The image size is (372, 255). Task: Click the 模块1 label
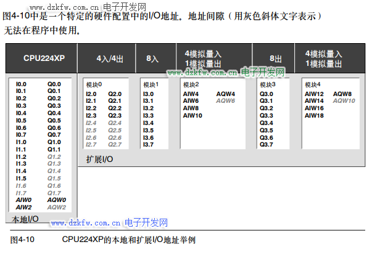(151, 84)
